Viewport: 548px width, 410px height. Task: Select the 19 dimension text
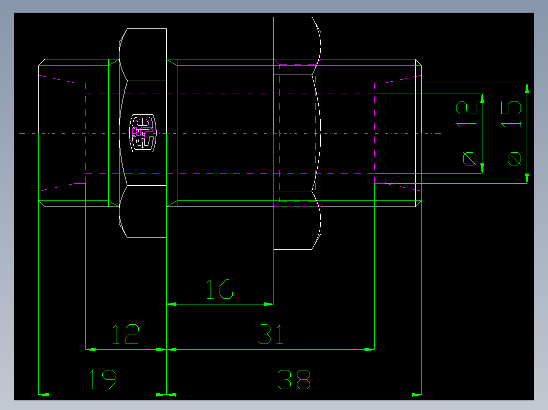[x=102, y=380]
